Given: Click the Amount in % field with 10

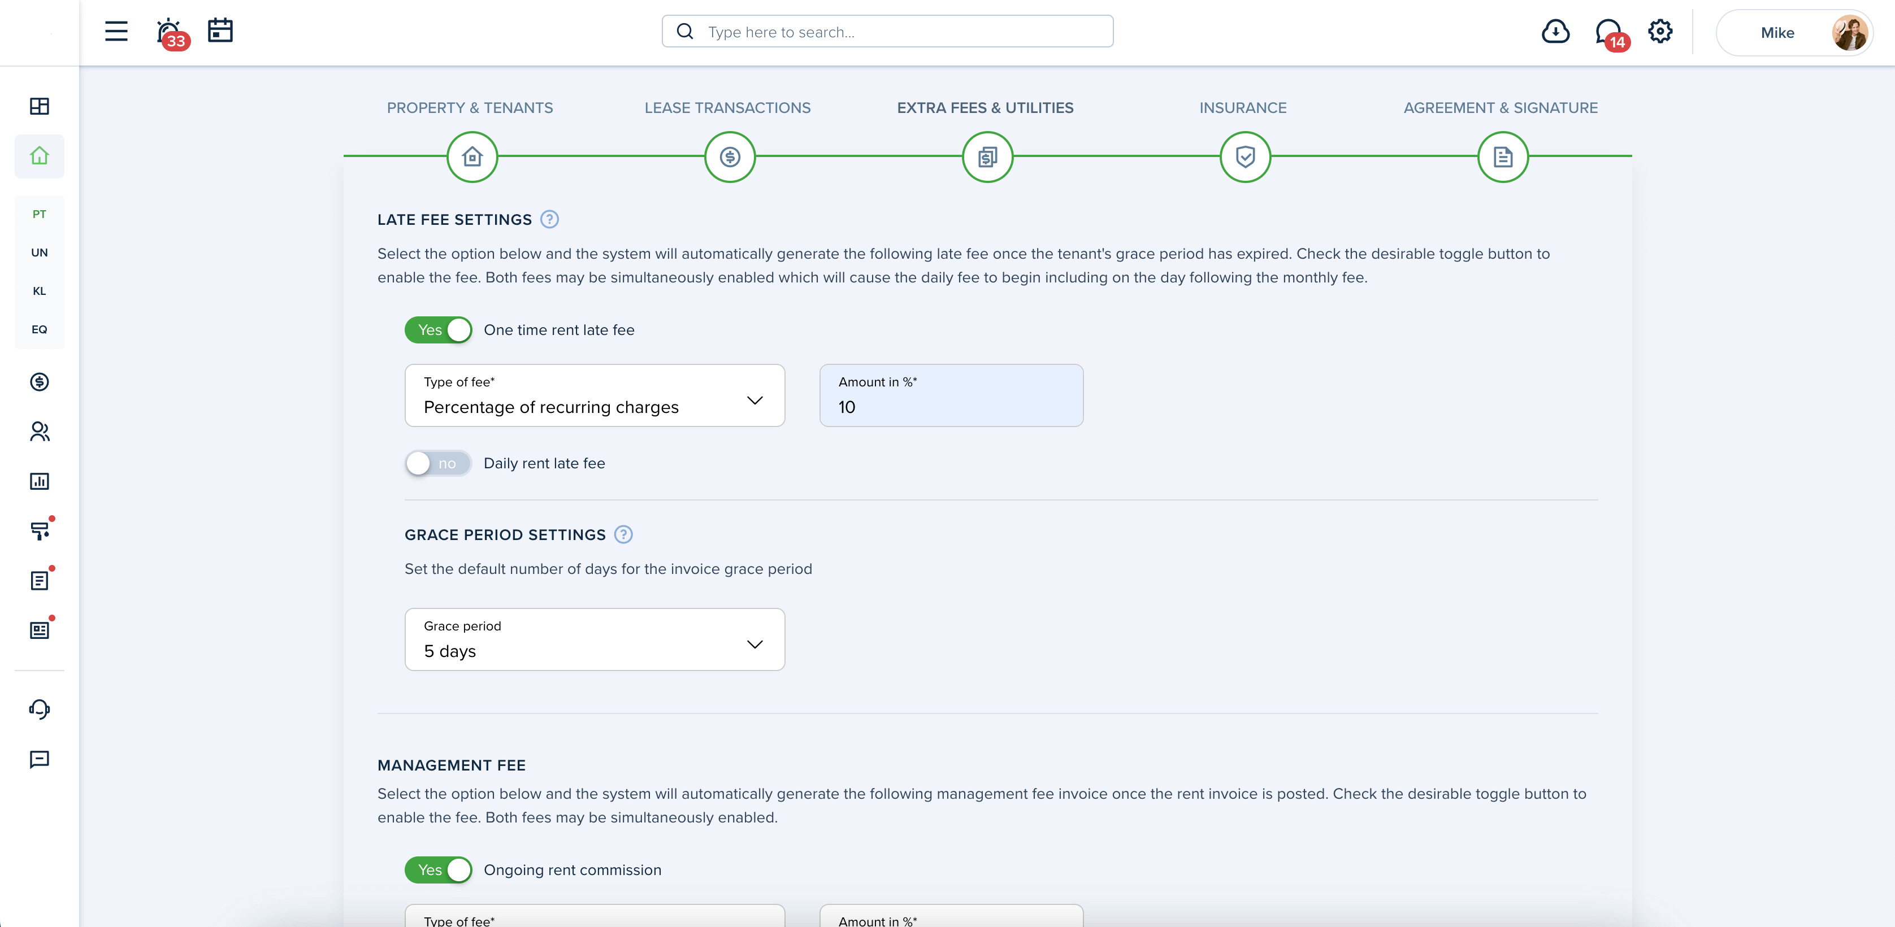Looking at the screenshot, I should coord(951,395).
